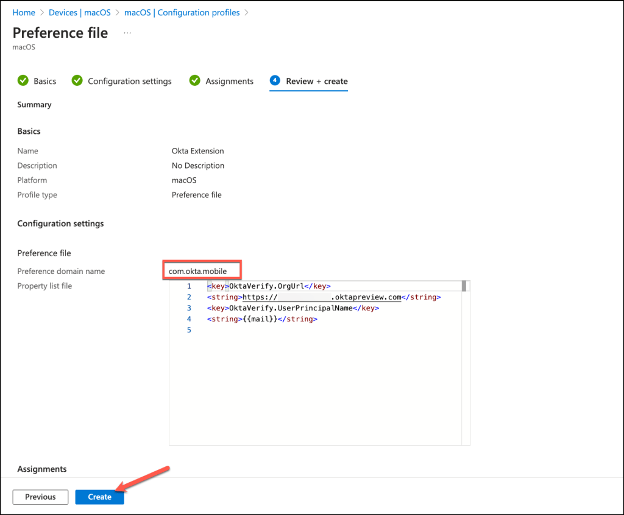Click the {{mail}} string on line 4

click(x=261, y=319)
